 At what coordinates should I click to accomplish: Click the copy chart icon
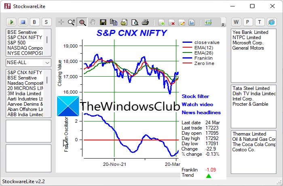114,22
